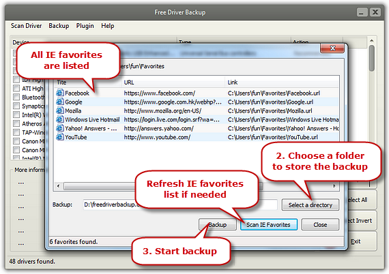Toggle the Atheros driver checkbox
Screen dimensions: 389x274
coord(16,123)
